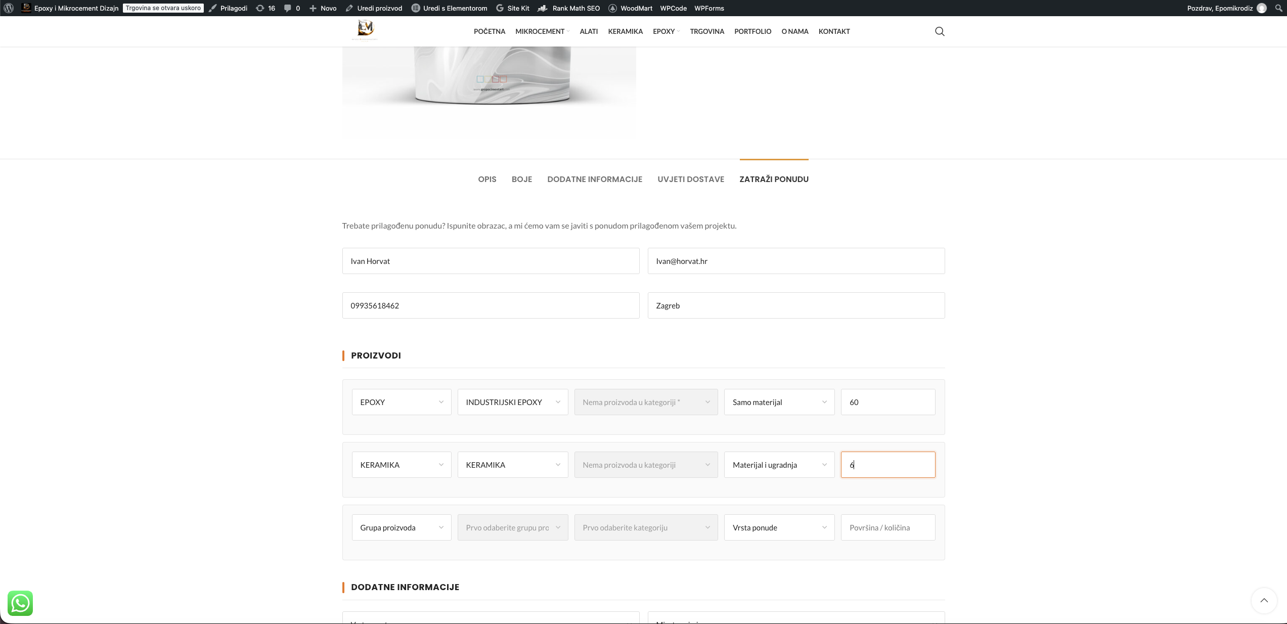Click PORTFOLIO in the navigation
Screen dimensions: 1287x624
tap(752, 31)
